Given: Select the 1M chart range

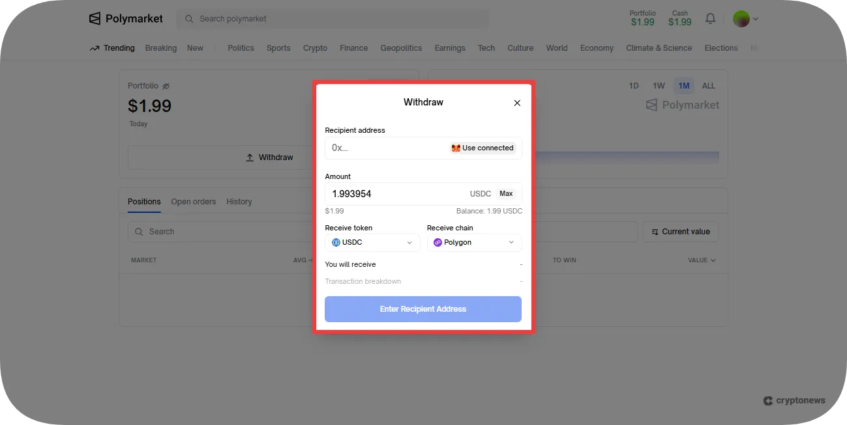Looking at the screenshot, I should [x=683, y=86].
